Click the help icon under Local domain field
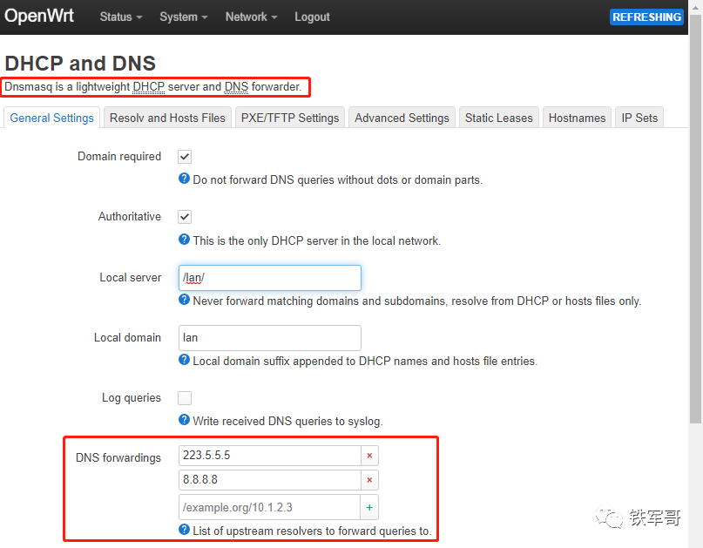The height and width of the screenshot is (548, 703). tap(184, 360)
